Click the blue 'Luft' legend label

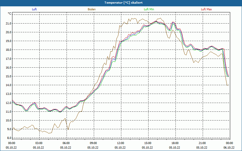(34, 9)
